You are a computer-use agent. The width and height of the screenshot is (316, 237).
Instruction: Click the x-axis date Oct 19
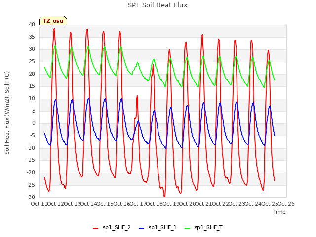pyautogui.click(x=171, y=204)
